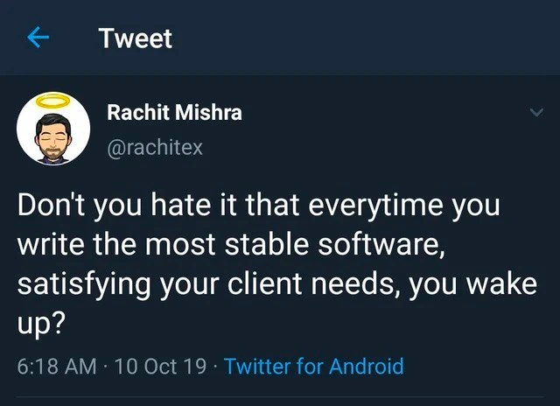
Task: Tap the halo on the avatar
Action: click(x=53, y=101)
